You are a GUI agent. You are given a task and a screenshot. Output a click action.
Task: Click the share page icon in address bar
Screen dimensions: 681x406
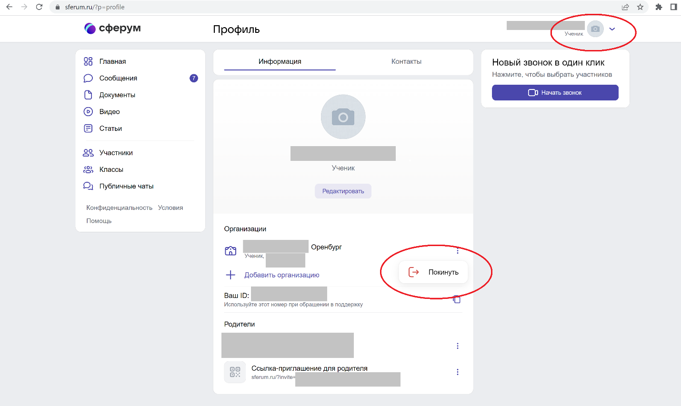625,7
